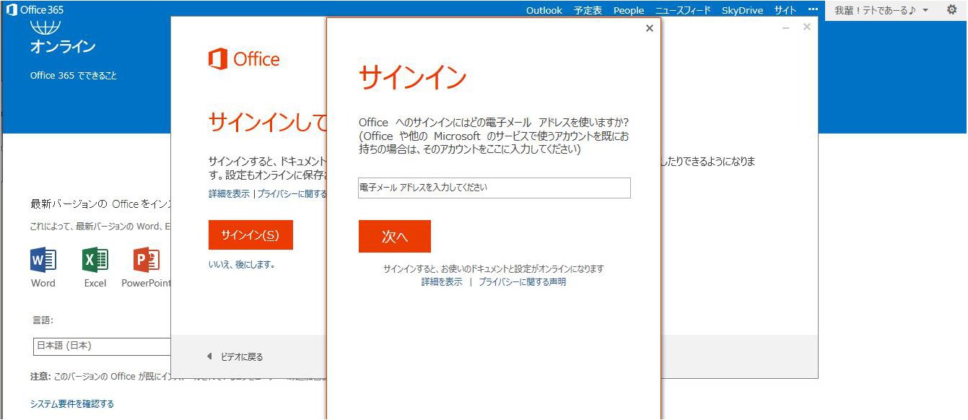
Task: Open ニュースフィード in the top navigation
Action: pyautogui.click(x=683, y=10)
